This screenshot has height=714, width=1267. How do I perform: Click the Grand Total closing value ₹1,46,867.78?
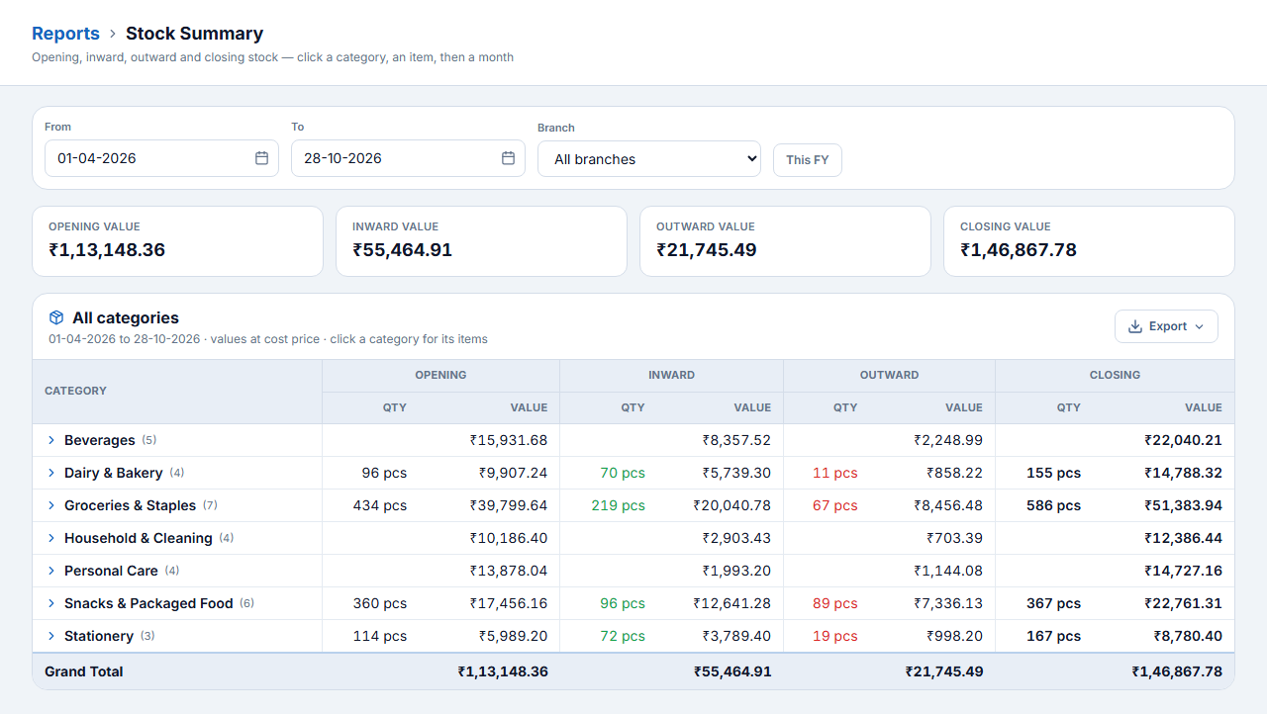point(1177,671)
